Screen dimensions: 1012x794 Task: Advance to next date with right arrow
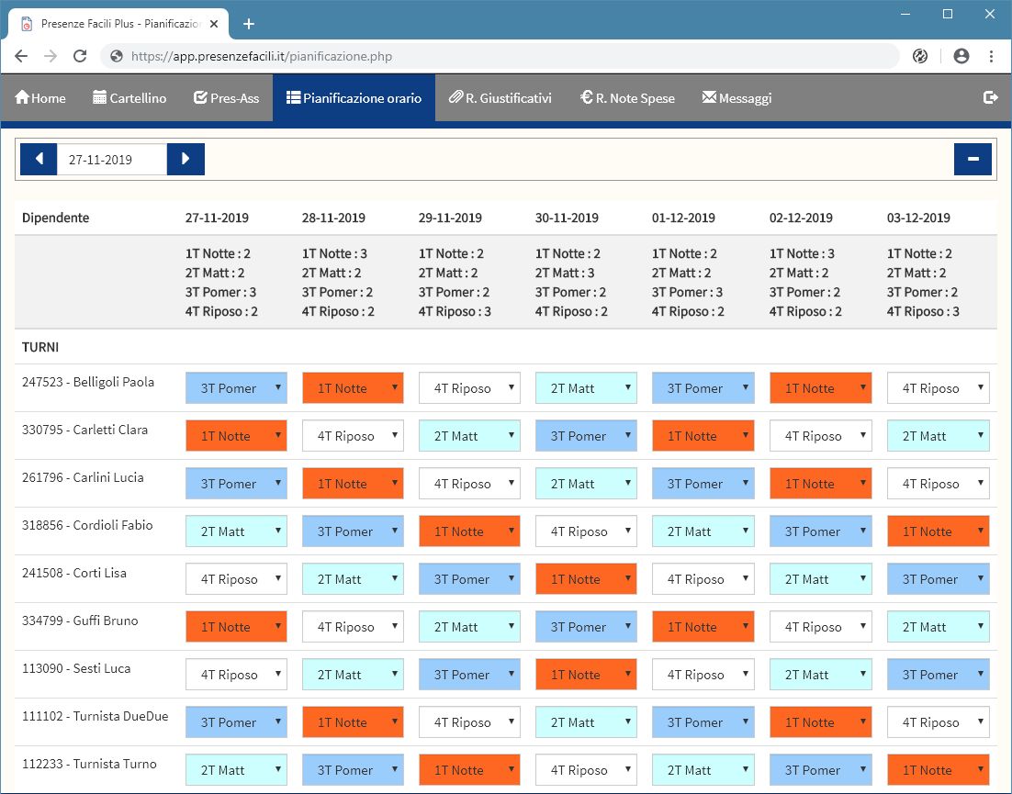click(x=186, y=159)
